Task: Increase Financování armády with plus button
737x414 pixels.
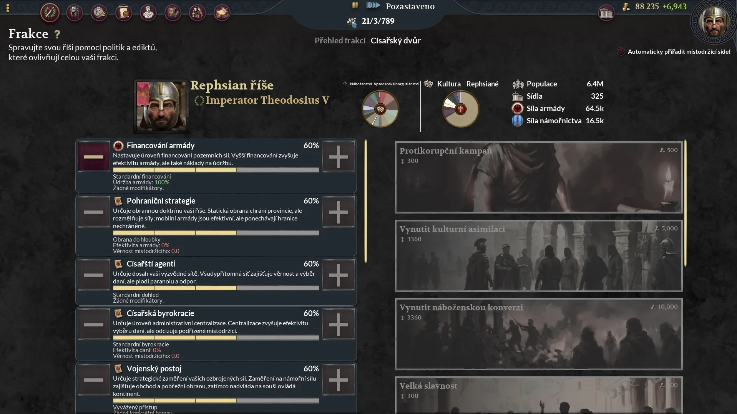Action: (339, 157)
